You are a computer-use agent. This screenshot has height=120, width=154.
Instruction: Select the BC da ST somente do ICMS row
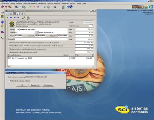(51, 58)
